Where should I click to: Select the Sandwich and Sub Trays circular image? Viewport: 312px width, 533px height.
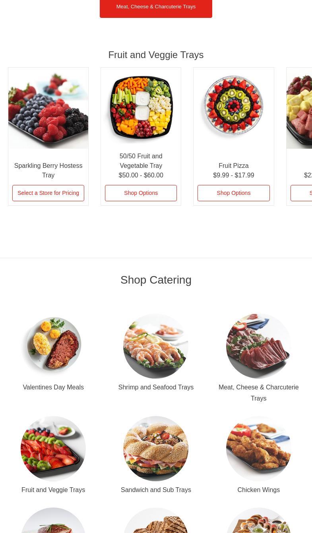click(156, 449)
